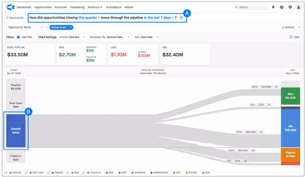Go back via Dashboards breadcrumb link
Image resolution: width=305 pixels, height=177 pixels.
click(15, 18)
